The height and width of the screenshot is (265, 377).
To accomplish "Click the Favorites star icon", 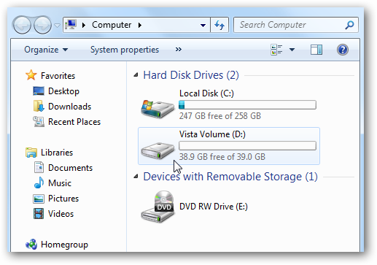I will point(31,75).
